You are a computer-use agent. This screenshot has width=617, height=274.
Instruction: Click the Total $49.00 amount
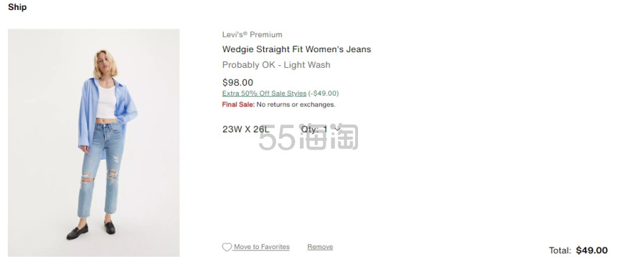[592, 250]
